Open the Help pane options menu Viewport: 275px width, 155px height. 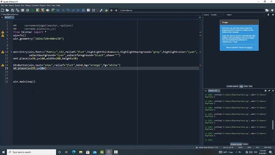click(273, 15)
